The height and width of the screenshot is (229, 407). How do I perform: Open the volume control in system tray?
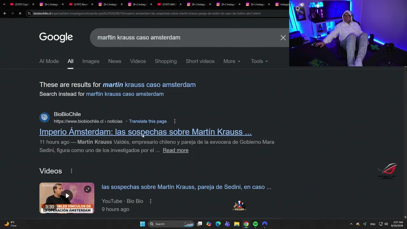[386, 224]
